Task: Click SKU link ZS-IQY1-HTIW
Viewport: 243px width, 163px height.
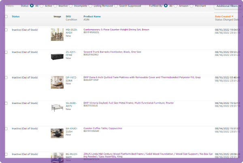Action: (x=71, y=53)
